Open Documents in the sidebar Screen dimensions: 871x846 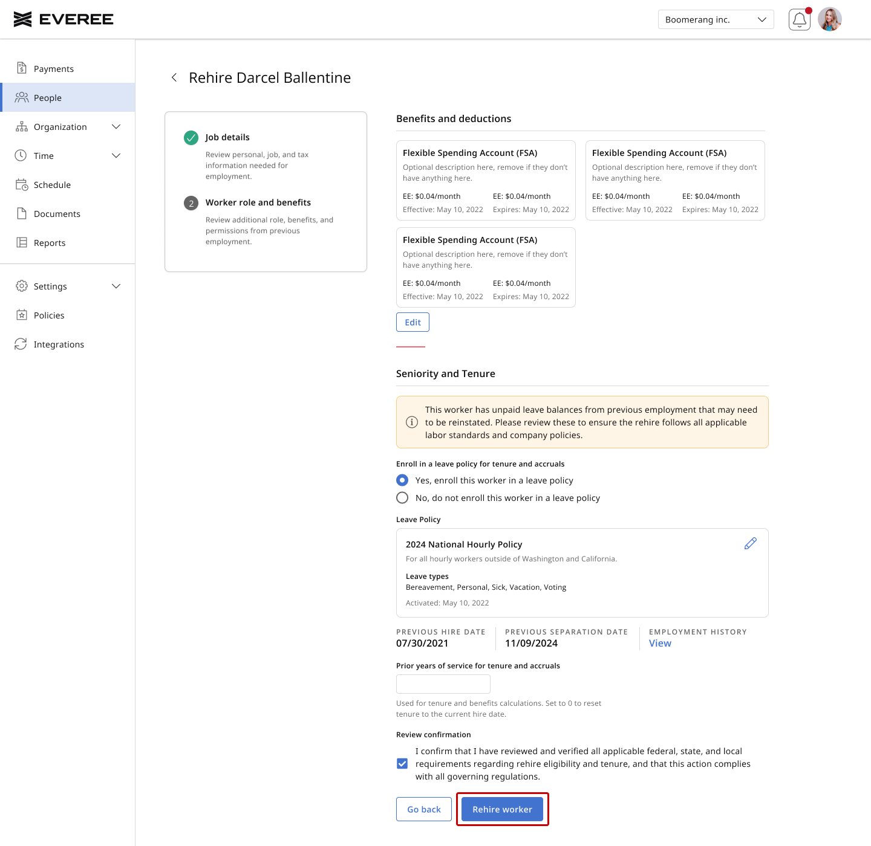(x=68, y=213)
